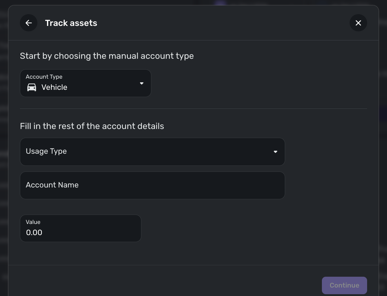Click the selected Vehicle option text

[x=54, y=87]
